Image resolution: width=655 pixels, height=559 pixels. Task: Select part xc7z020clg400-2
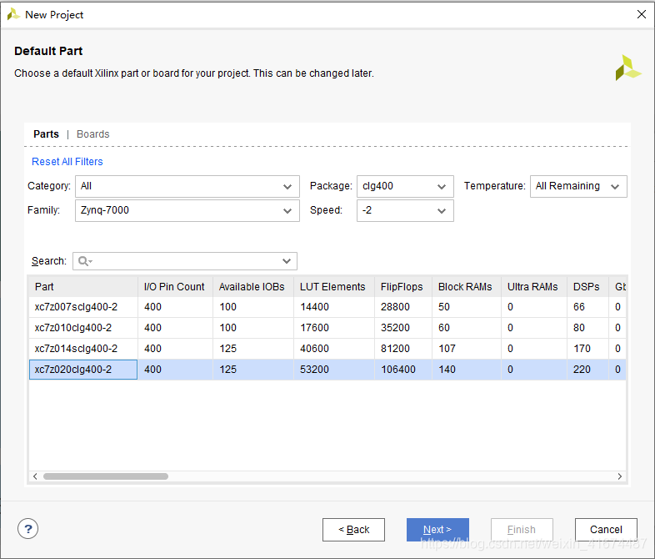click(73, 370)
